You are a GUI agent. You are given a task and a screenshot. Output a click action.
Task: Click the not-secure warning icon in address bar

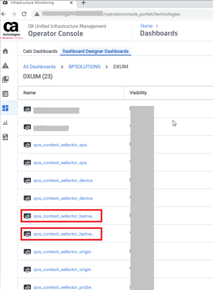(37, 14)
